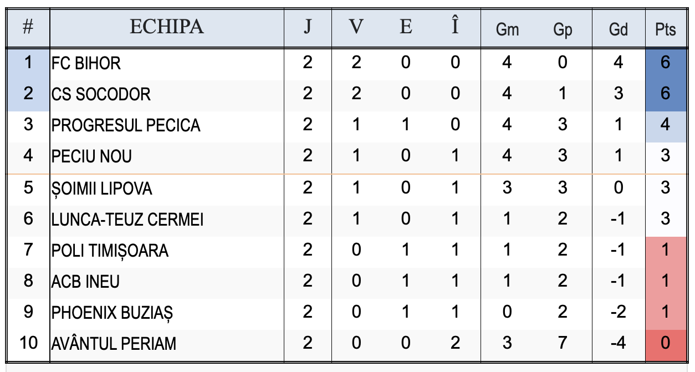This screenshot has height=372, width=695.
Task: Click AVÂNTUL PERIAM's red points cell
Action: [x=665, y=343]
